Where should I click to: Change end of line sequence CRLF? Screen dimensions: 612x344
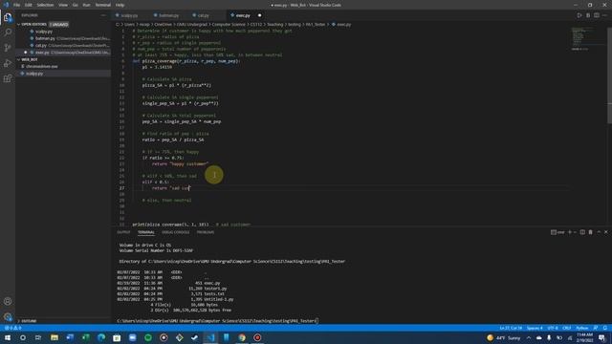point(567,328)
